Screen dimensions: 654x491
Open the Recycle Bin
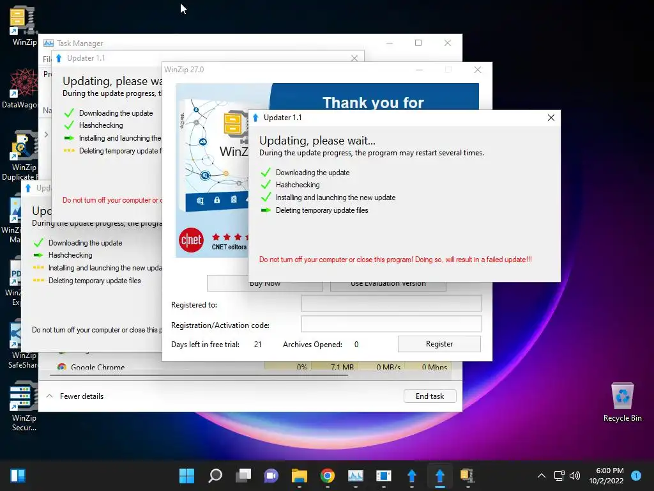(622, 403)
